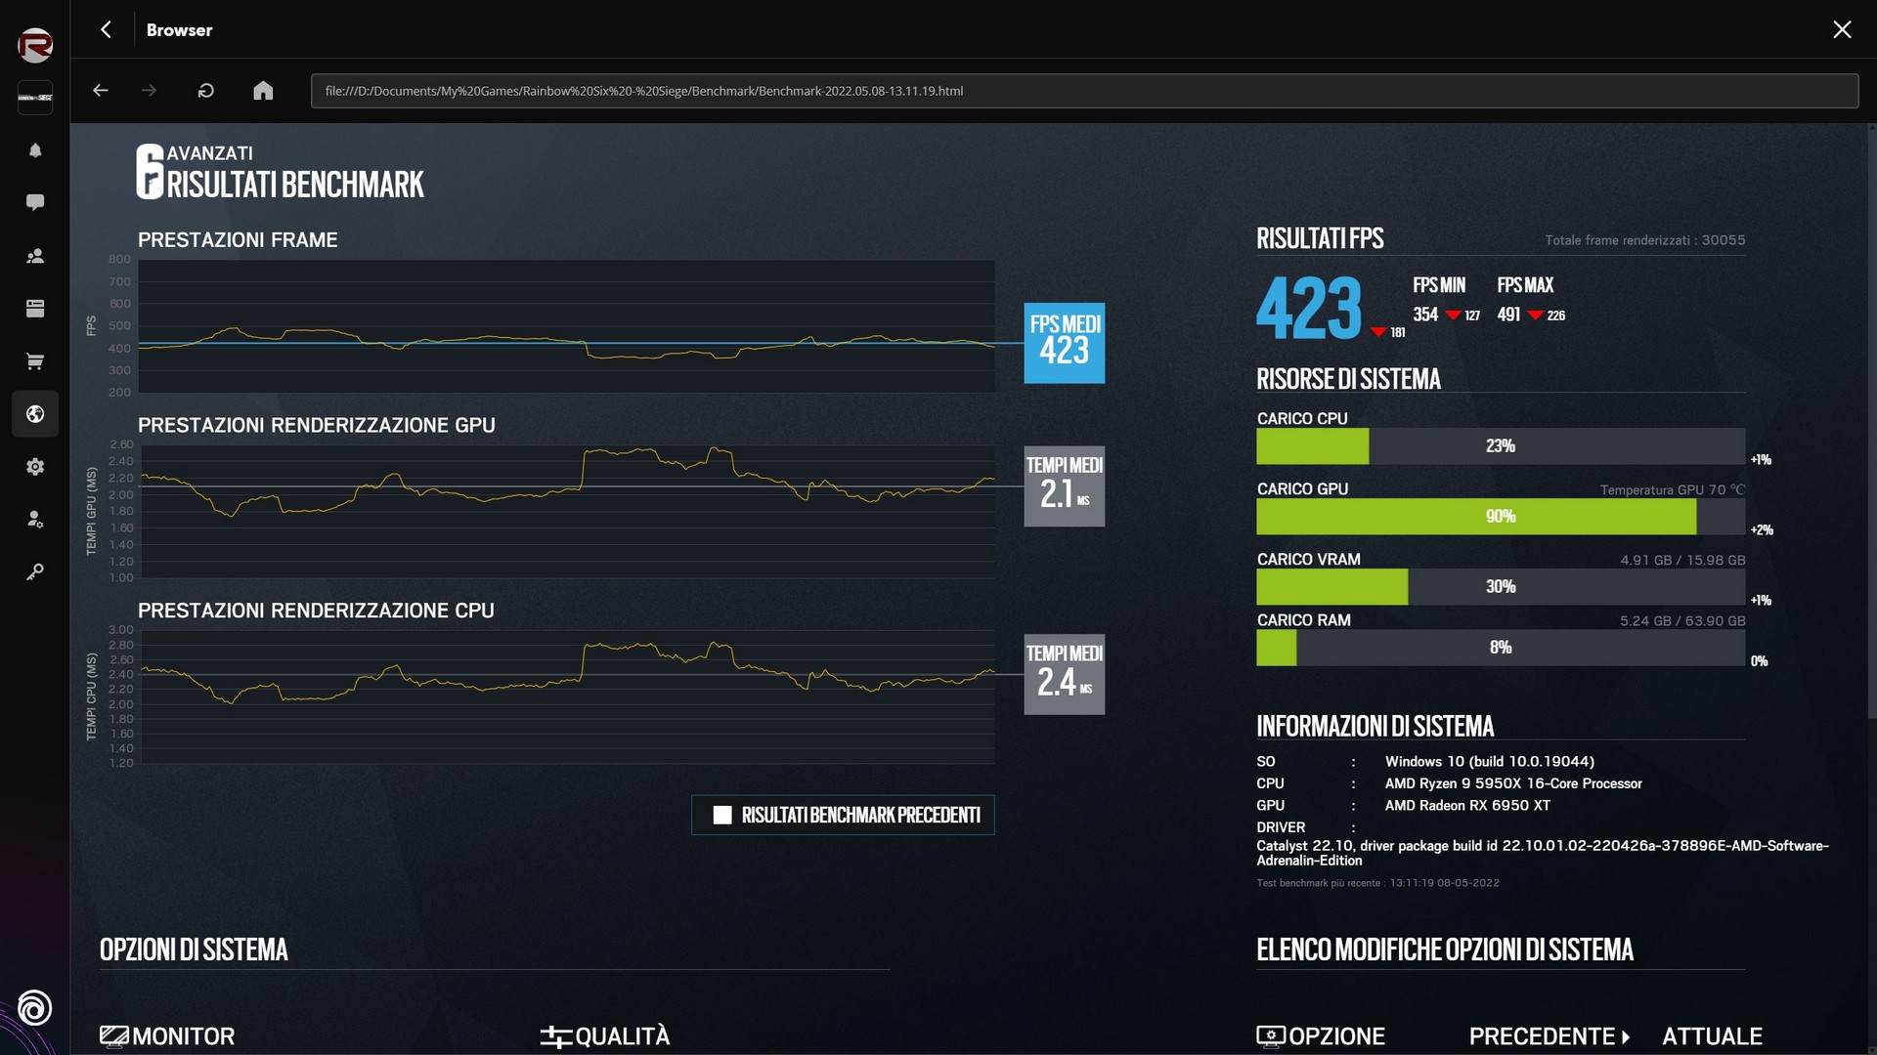1877x1055 pixels.
Task: Navigate forward in browser toolbar
Action: point(149,91)
